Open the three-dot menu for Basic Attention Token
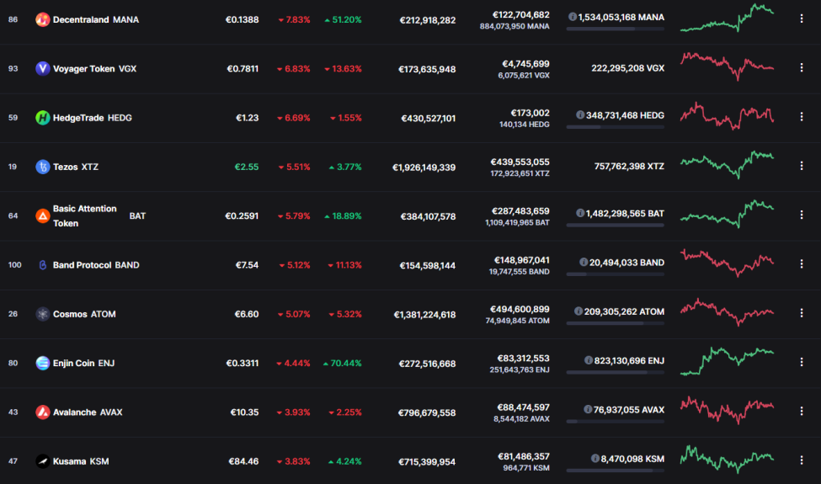This screenshot has height=484, width=821. click(x=801, y=215)
